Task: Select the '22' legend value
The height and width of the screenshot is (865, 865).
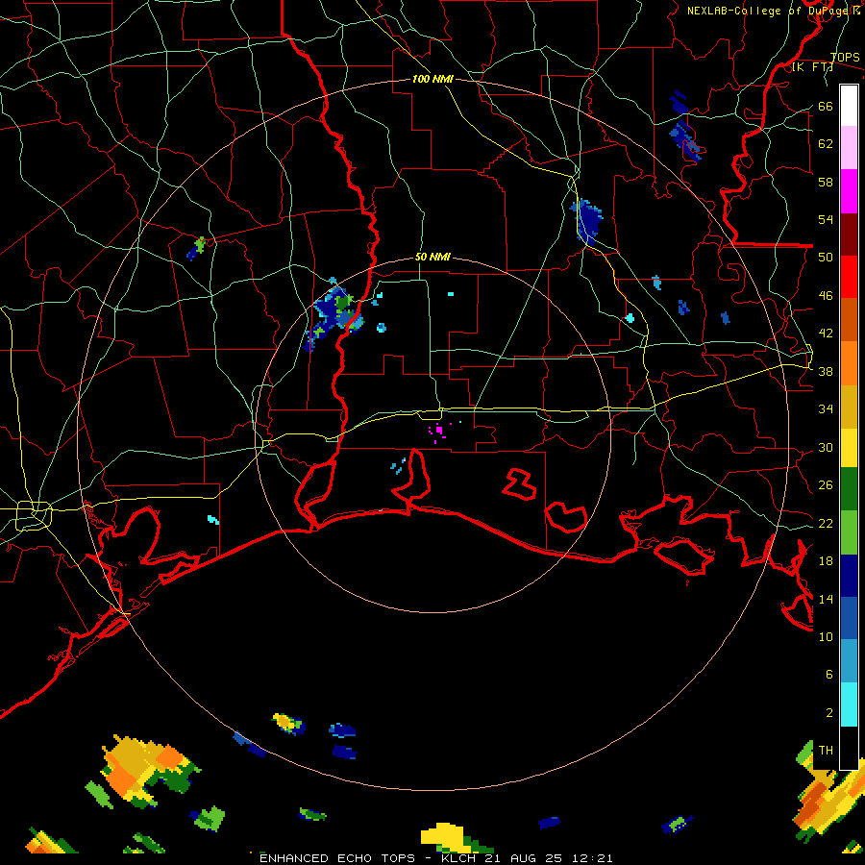Action: pyautogui.click(x=826, y=523)
